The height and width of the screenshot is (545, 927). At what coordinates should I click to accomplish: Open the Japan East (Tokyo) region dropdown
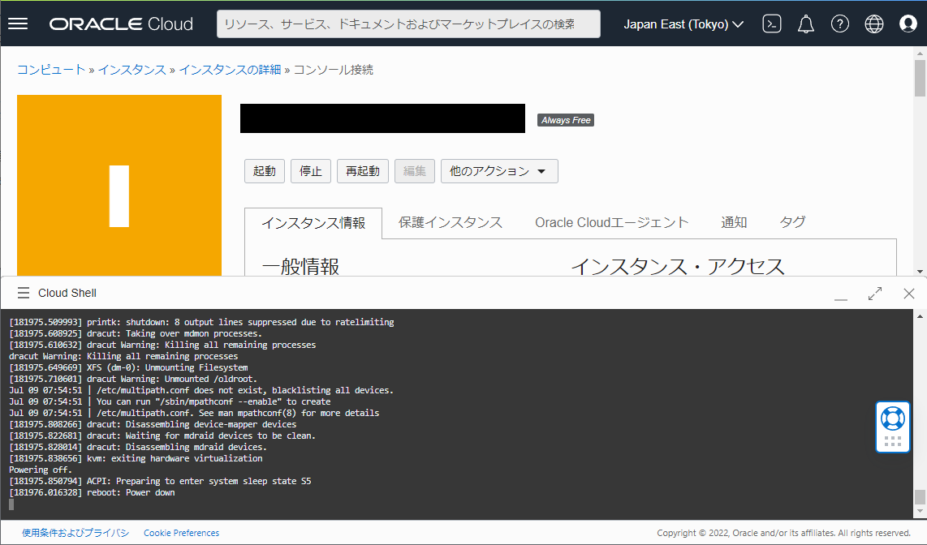(684, 24)
